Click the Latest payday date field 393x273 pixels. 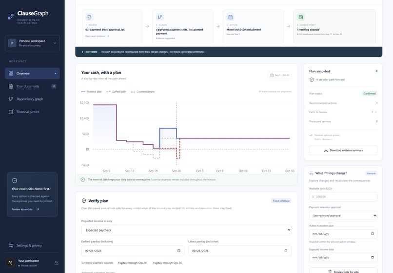[240, 251]
